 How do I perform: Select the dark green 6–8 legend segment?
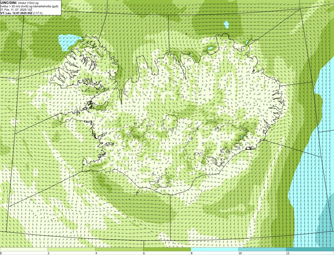[x=167, y=250]
